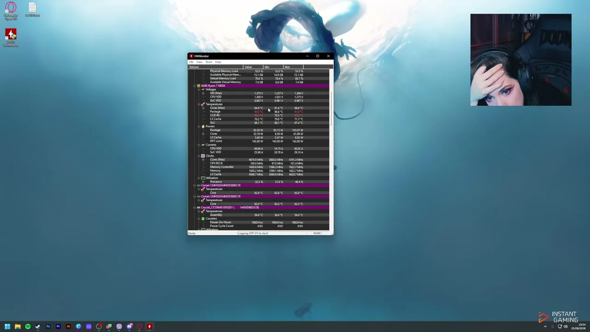Click the Min column header
Screen dimensions: 590x332
[x=272, y=67]
